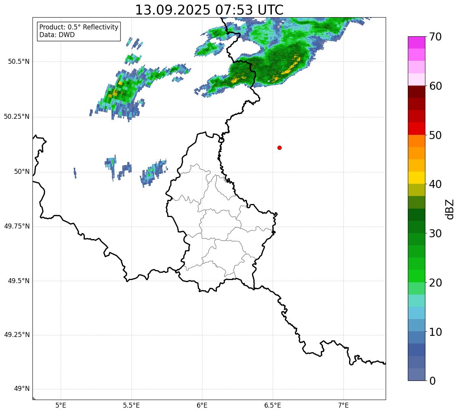The height and width of the screenshot is (413, 459).
Task: Click the bright red colorbar segment below 60
Action: click(417, 128)
